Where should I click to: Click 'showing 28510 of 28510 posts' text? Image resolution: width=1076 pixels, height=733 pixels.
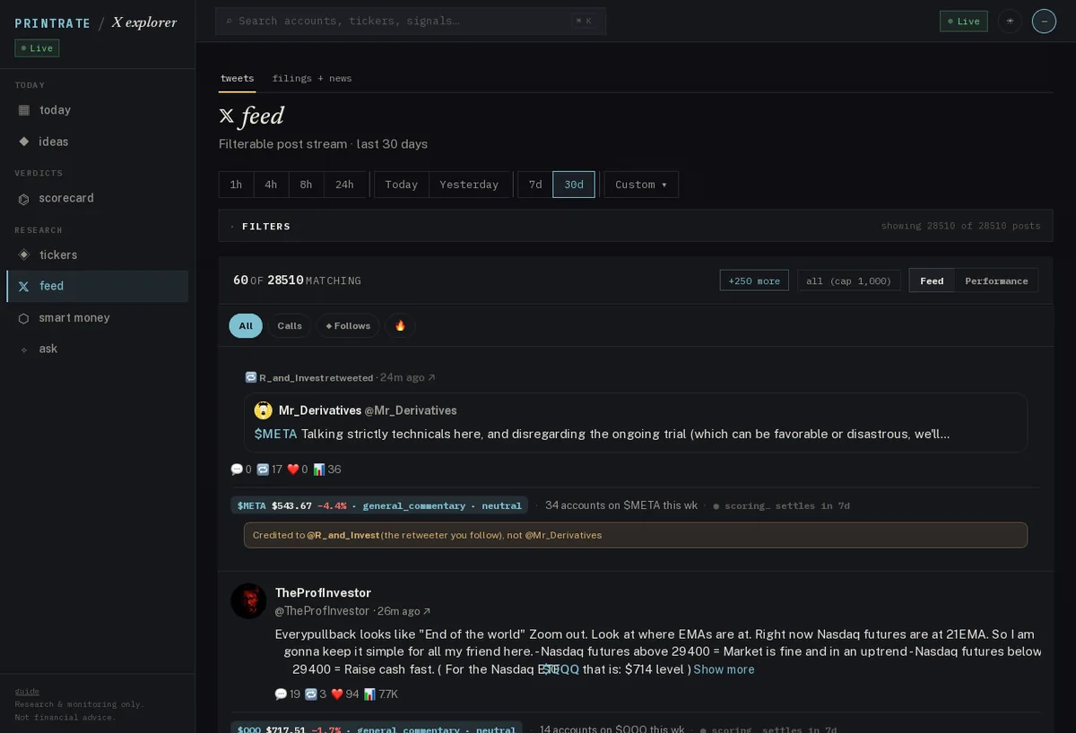pos(960,226)
